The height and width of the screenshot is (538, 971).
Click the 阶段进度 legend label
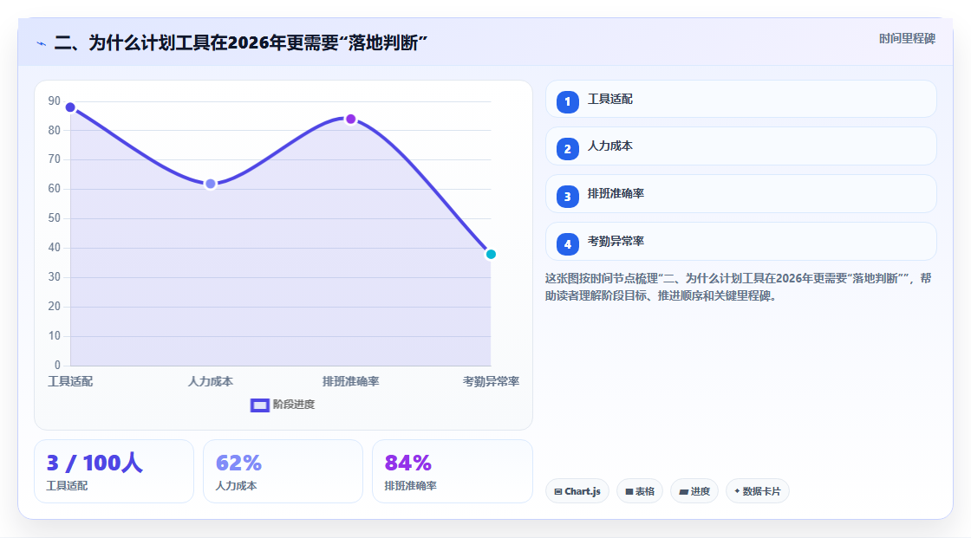[294, 405]
